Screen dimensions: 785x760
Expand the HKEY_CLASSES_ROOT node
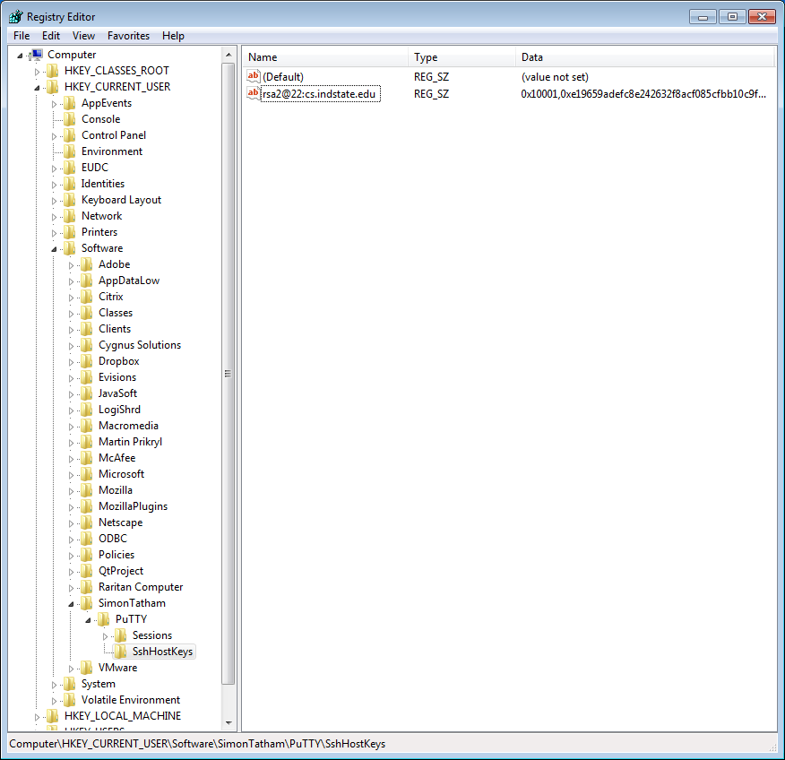(37, 72)
